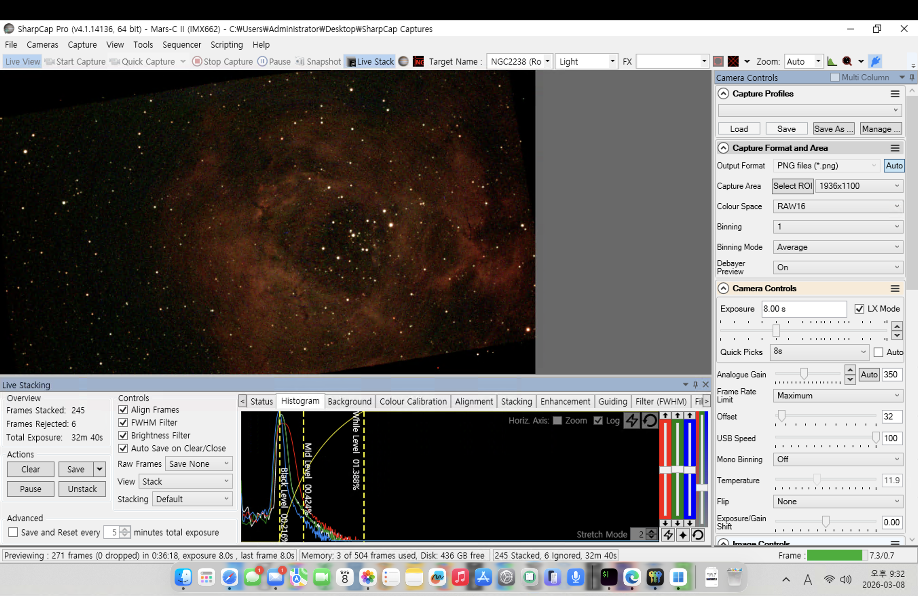This screenshot has height=596, width=918.
Task: Click the blue plug connection icon
Action: [x=876, y=61]
